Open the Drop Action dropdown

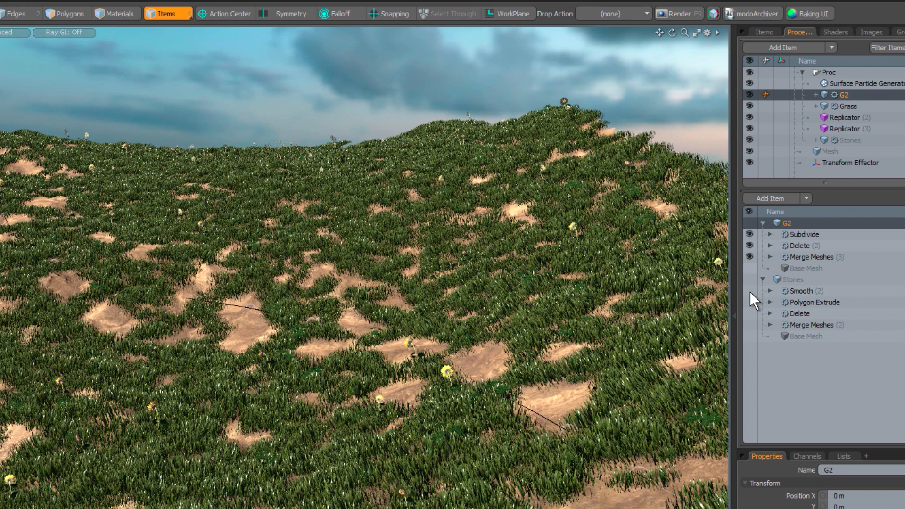point(614,14)
